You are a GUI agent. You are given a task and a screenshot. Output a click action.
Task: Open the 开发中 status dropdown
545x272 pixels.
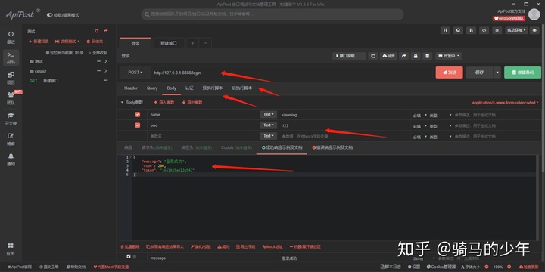click(x=448, y=56)
